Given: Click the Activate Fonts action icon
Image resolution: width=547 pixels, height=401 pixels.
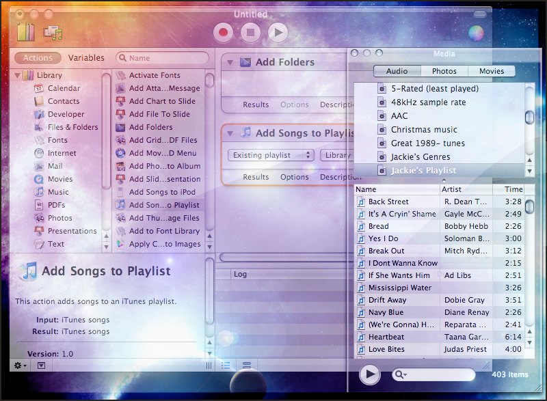Looking at the screenshot, I should [121, 75].
